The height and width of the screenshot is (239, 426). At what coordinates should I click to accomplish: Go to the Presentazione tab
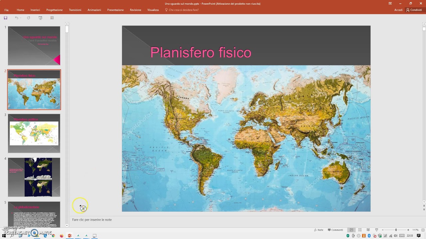click(115, 10)
